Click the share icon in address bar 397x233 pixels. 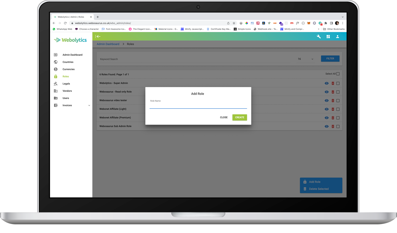(228, 23)
